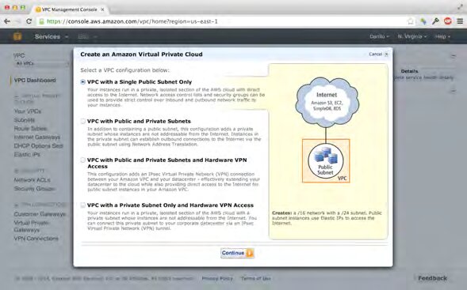Open VPC Dashboard in the sidebar
This screenshot has width=467, height=290.
35,80
